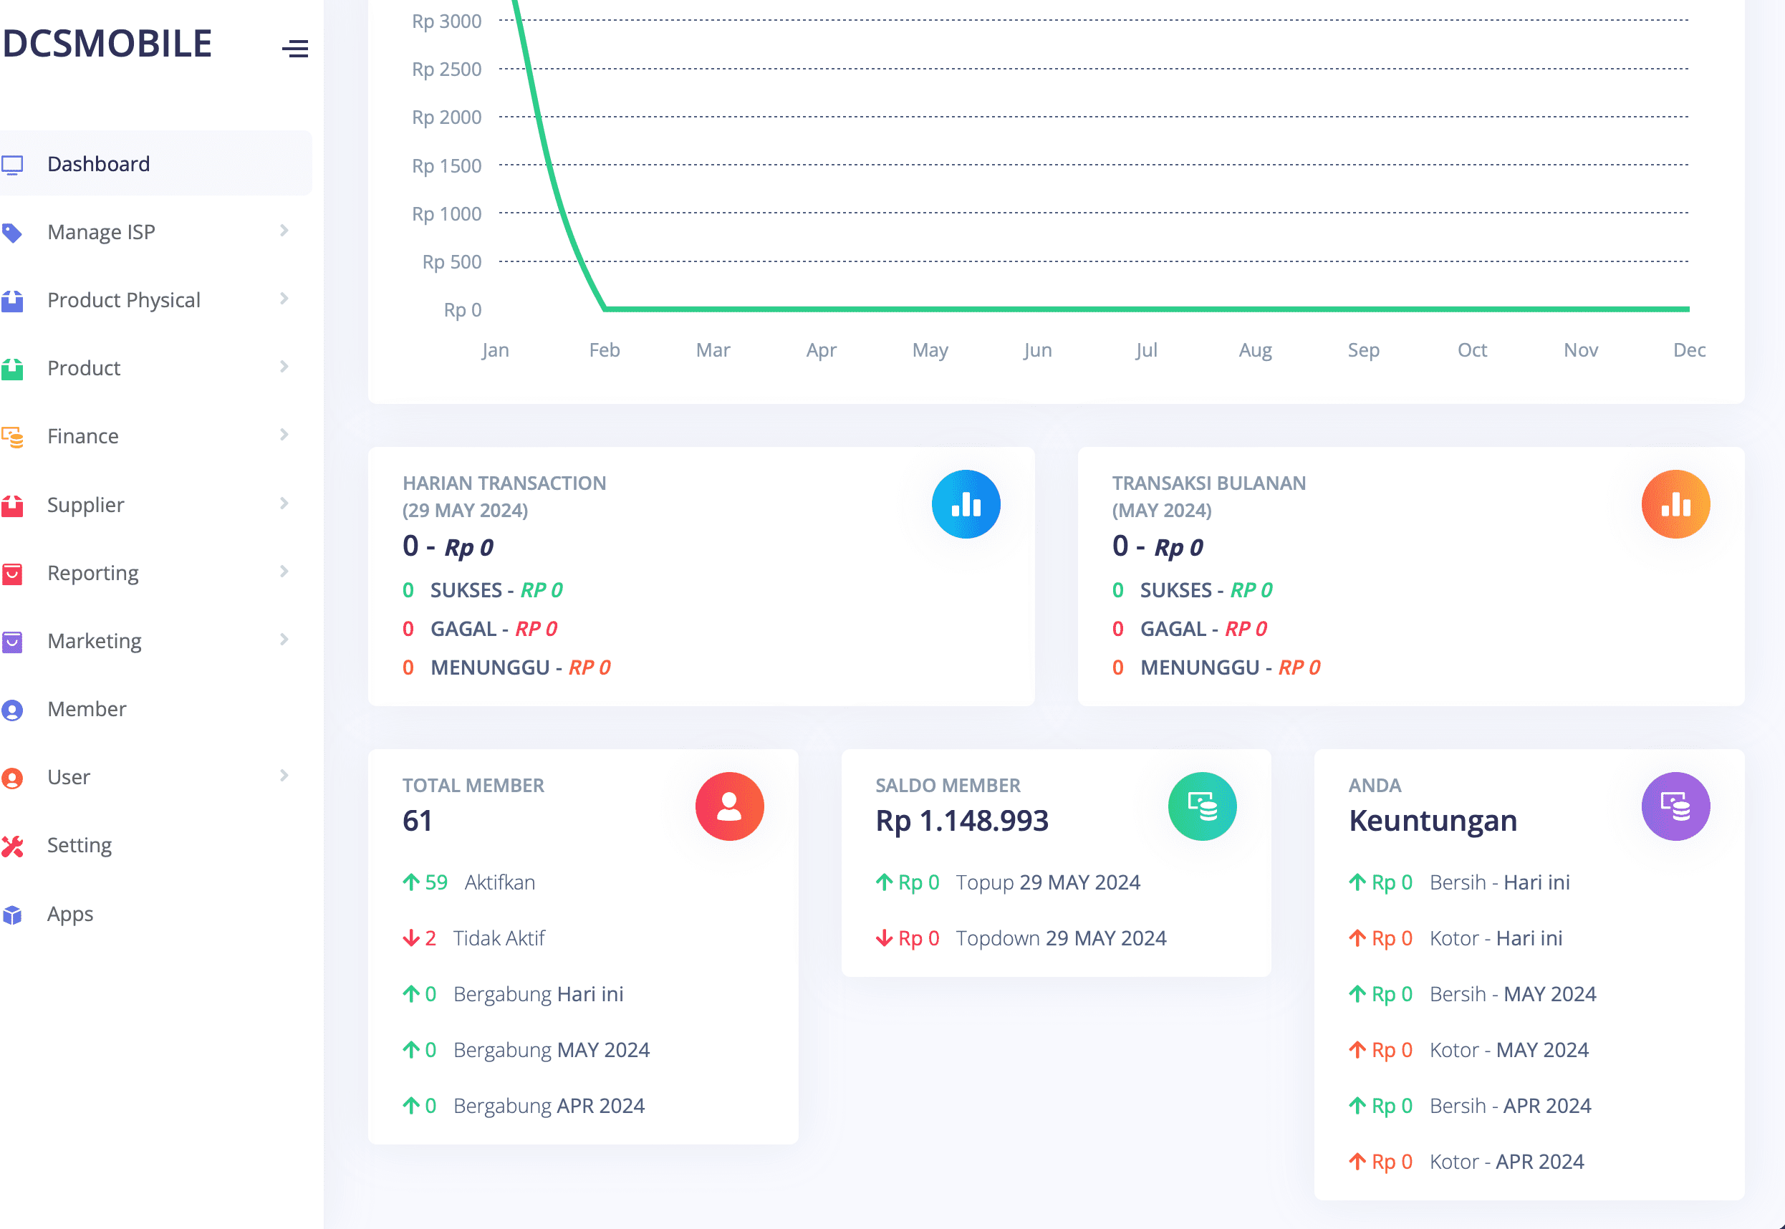Screen dimensions: 1785x1229
Task: Click the DCSMOBILE logo link
Action: coord(107,42)
